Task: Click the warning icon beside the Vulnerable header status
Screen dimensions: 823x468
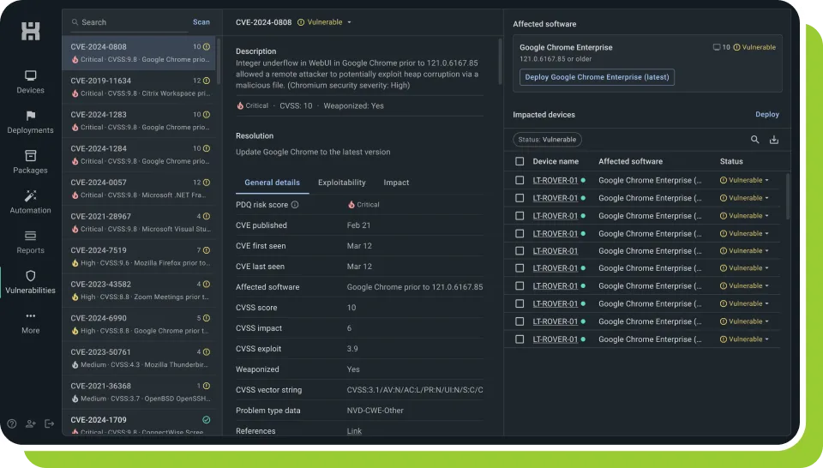Action: pos(301,22)
